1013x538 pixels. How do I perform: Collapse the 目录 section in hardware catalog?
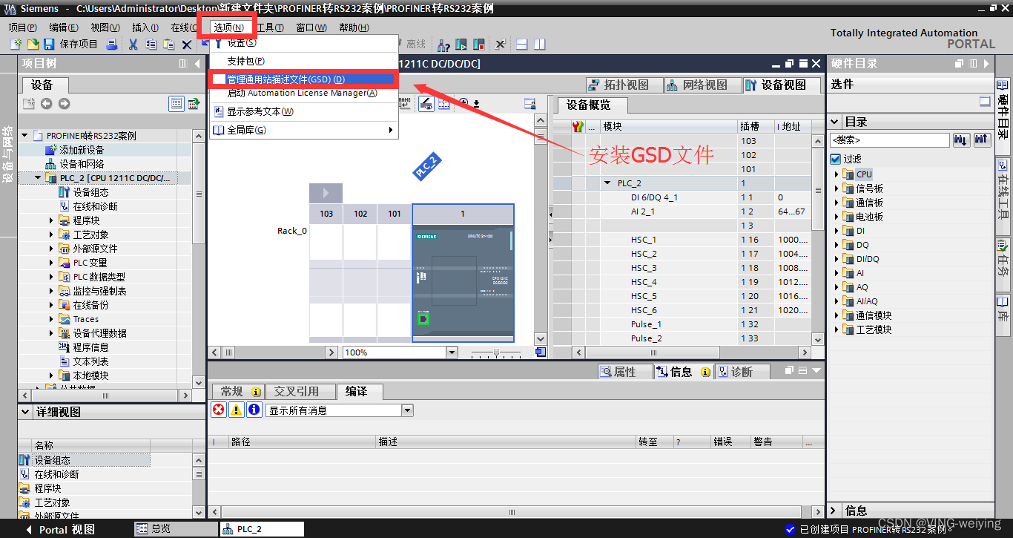coord(835,122)
